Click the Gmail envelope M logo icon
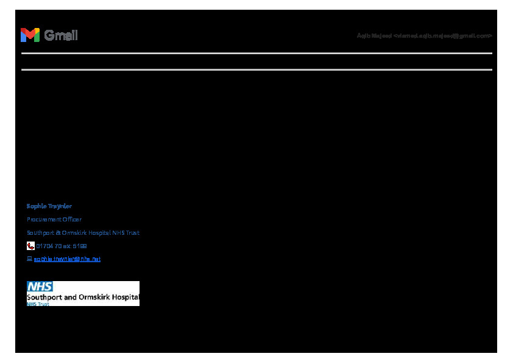 pyautogui.click(x=30, y=35)
